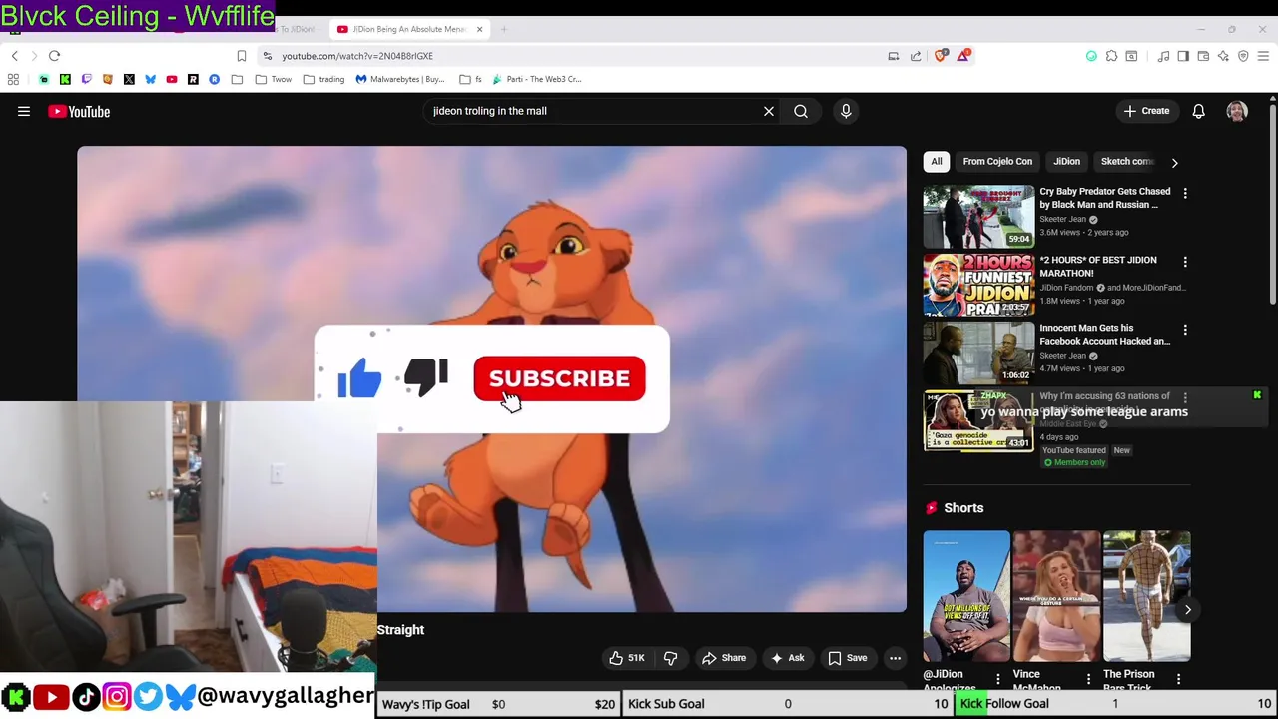This screenshot has height=719, width=1278.
Task: Open the YouTube bookmark icon
Action: click(x=172, y=79)
